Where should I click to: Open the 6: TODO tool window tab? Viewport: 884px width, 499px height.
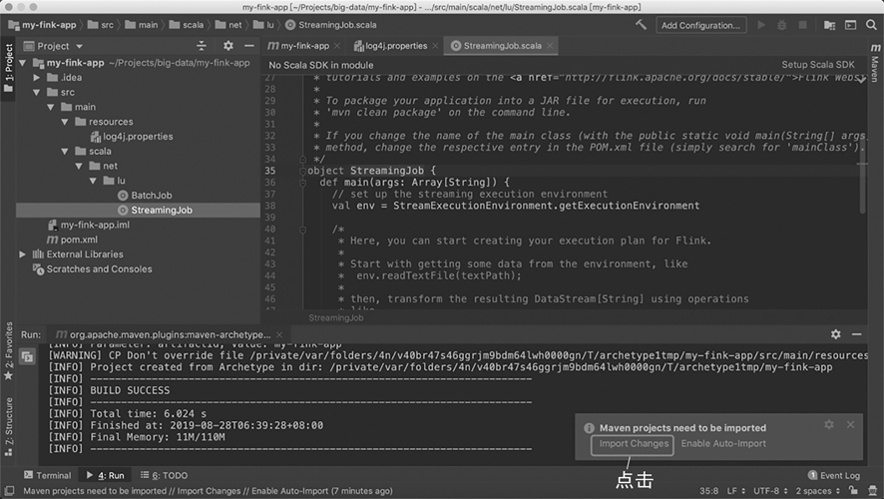pyautogui.click(x=164, y=475)
